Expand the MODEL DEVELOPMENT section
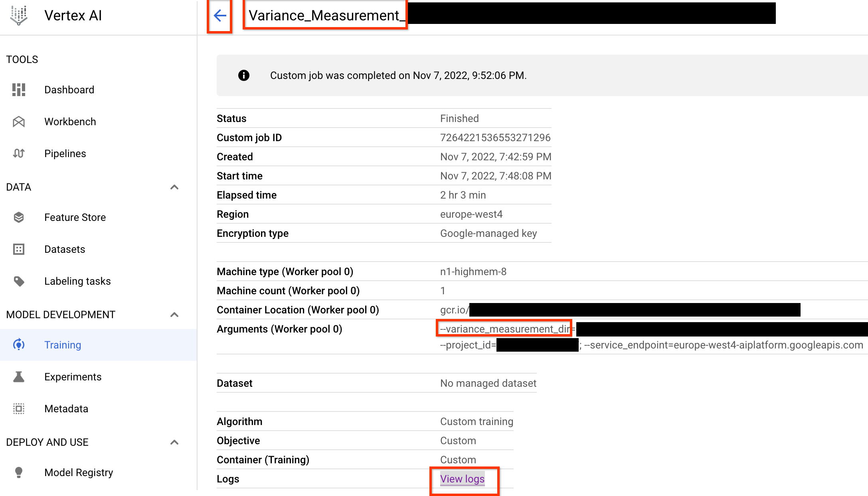Viewport: 868px width, 496px height. point(174,315)
